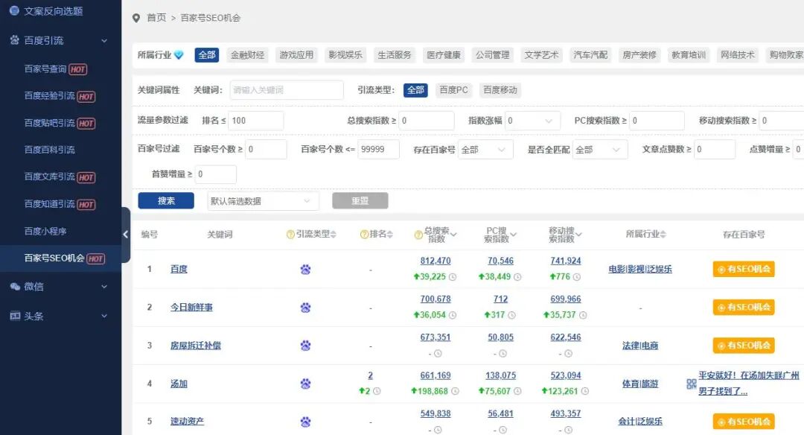Sort by 引流类型 column arrows
The width and height of the screenshot is (804, 435).
point(334,235)
